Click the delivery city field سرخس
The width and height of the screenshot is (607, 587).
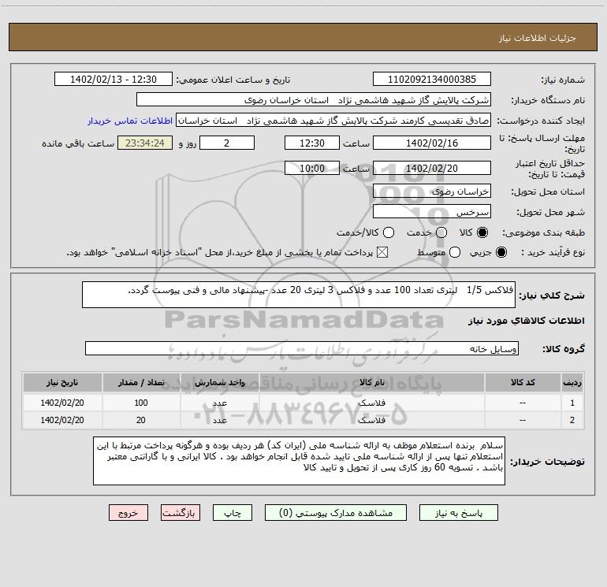(432, 211)
